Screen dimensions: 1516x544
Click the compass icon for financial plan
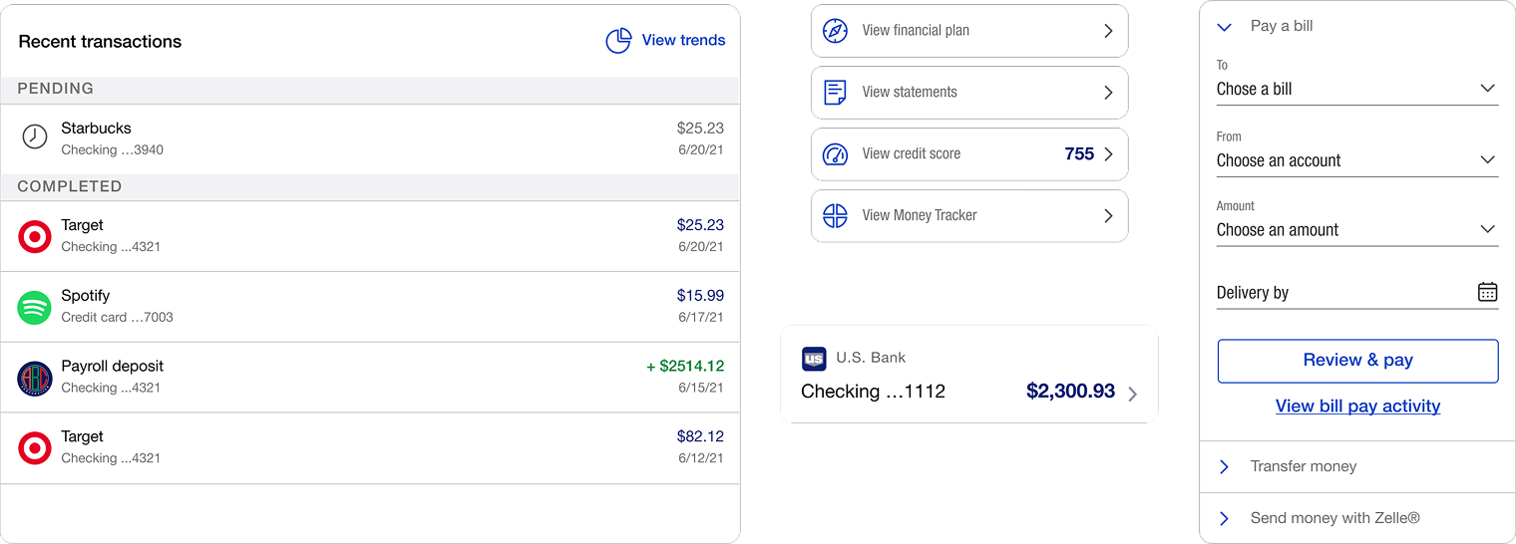(x=835, y=31)
